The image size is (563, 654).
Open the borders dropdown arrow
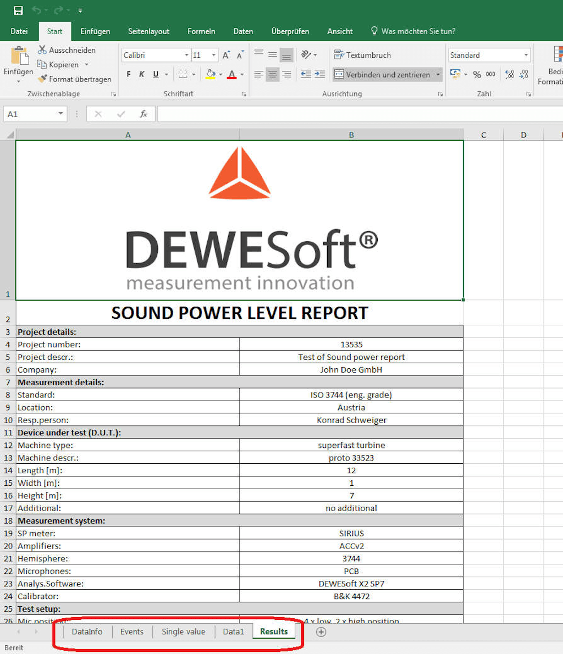pyautogui.click(x=194, y=75)
